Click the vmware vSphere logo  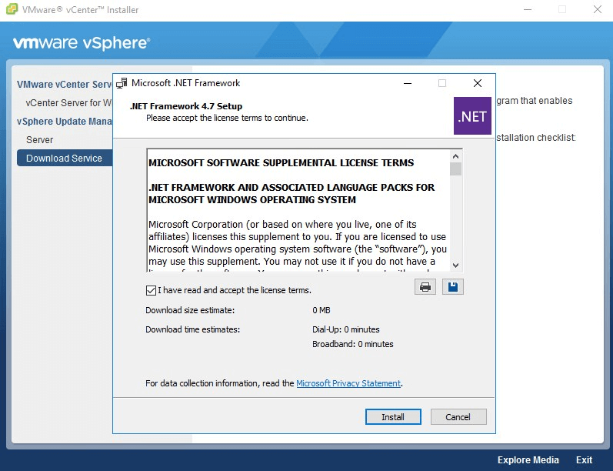82,43
